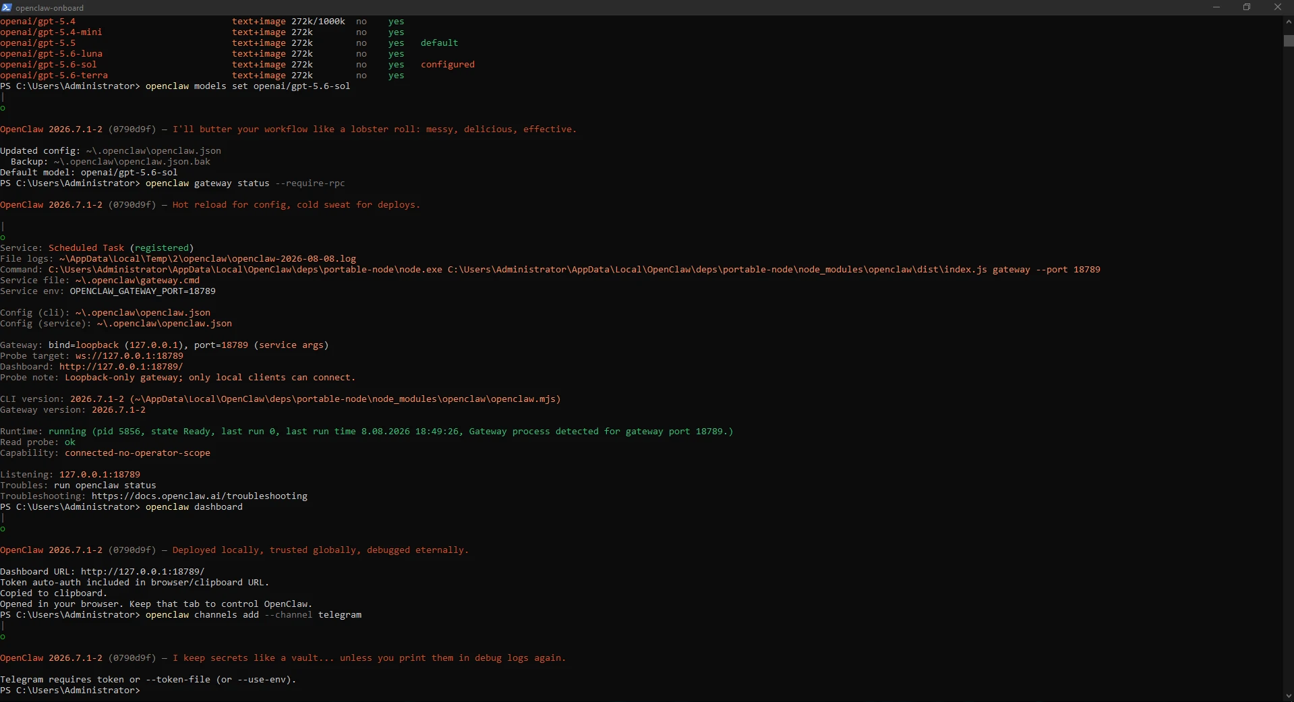This screenshot has height=702, width=1294.
Task: Click 'Default model: openai/gpt-5.6-sol' line
Action: click(89, 173)
